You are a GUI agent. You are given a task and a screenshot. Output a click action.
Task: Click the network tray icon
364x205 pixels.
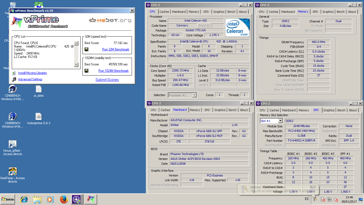329,199
